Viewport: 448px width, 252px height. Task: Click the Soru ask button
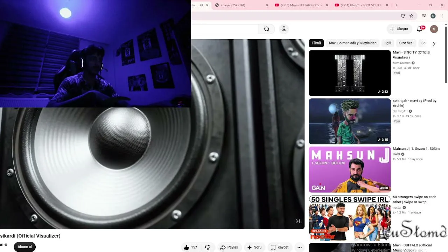click(254, 247)
